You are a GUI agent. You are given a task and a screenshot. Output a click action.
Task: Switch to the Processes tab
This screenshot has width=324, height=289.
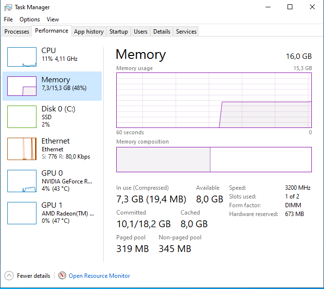coord(17,32)
